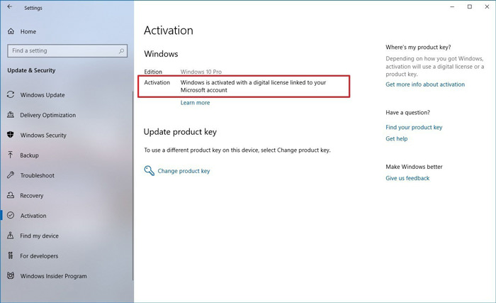
Task: Open the For developers section
Action: click(39, 255)
